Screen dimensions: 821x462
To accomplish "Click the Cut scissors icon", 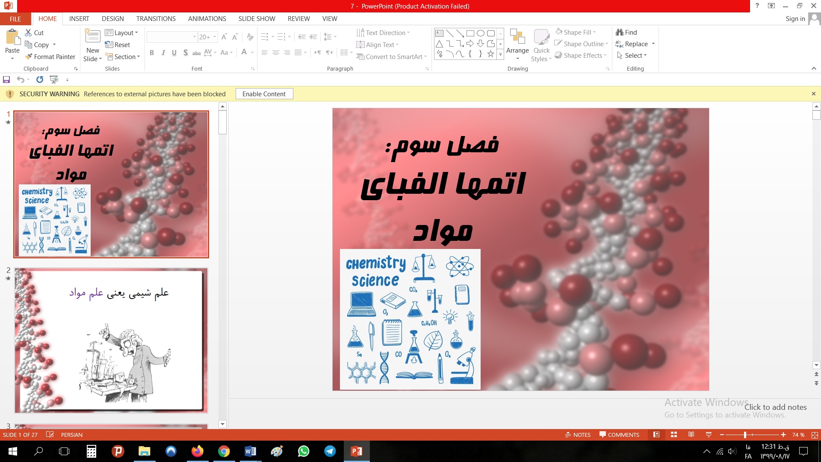I will click(29, 33).
